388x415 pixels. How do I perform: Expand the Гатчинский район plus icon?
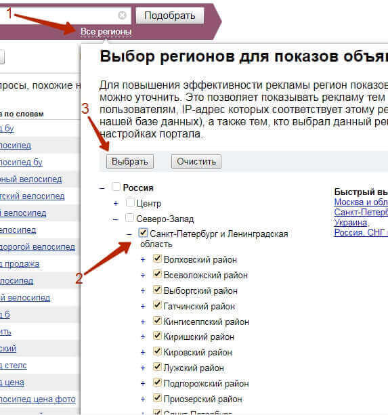[143, 306]
